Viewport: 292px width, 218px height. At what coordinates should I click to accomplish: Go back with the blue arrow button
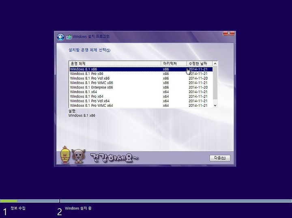tap(60, 37)
